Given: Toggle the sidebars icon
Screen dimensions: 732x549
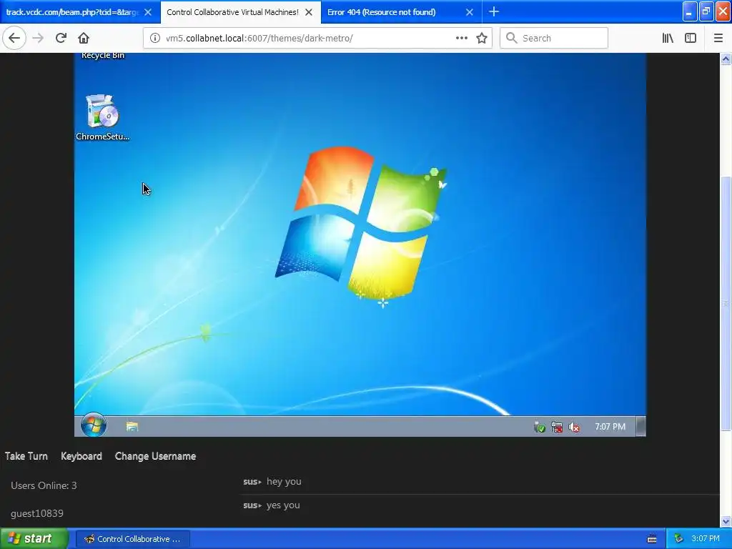Looking at the screenshot, I should [x=691, y=38].
